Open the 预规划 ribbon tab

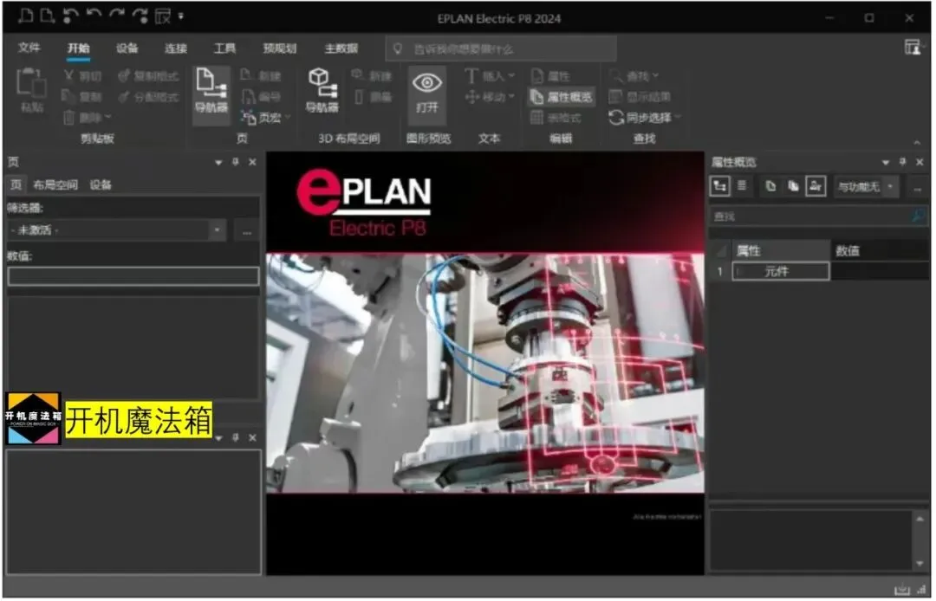pos(281,48)
